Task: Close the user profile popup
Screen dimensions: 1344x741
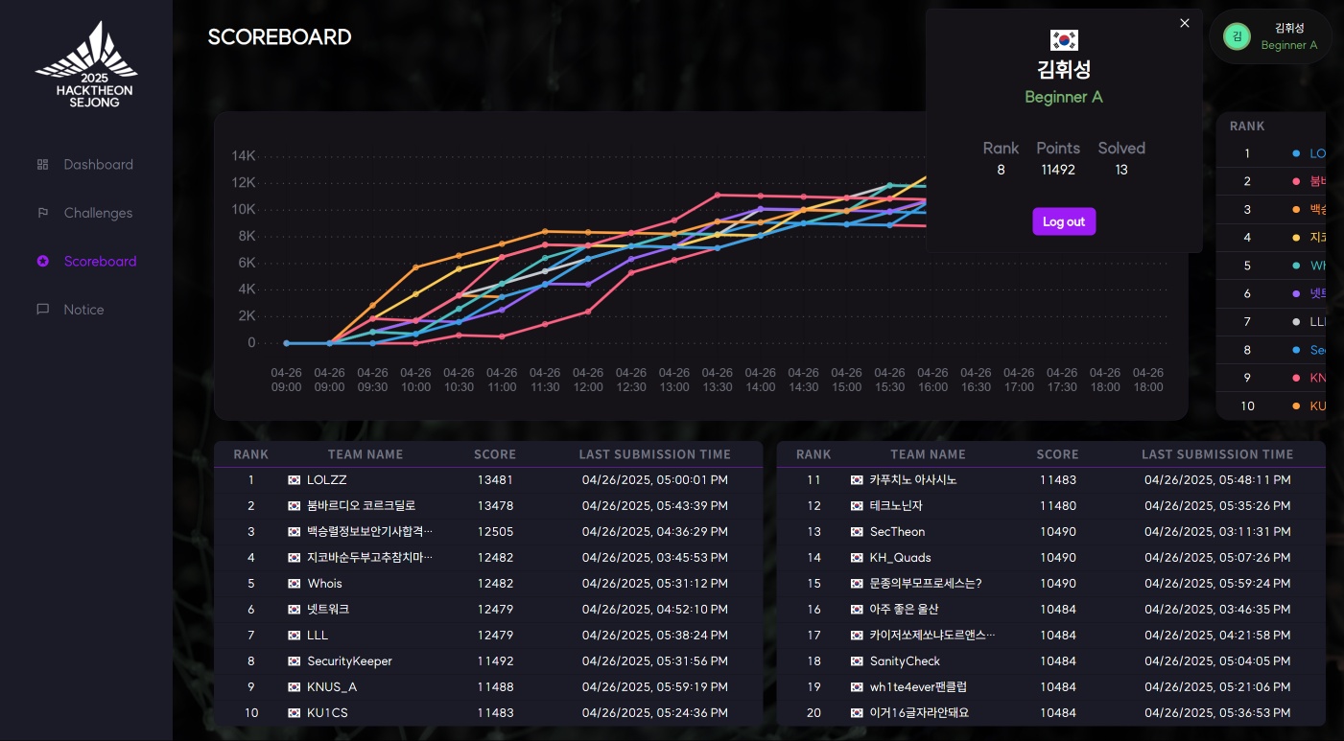Action: pos(1185,23)
